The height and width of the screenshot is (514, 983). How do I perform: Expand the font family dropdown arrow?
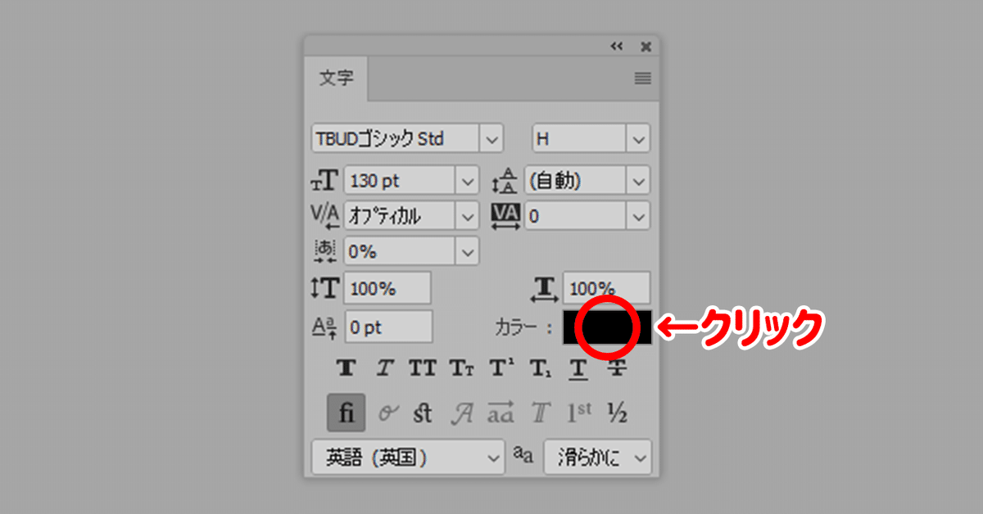(491, 138)
